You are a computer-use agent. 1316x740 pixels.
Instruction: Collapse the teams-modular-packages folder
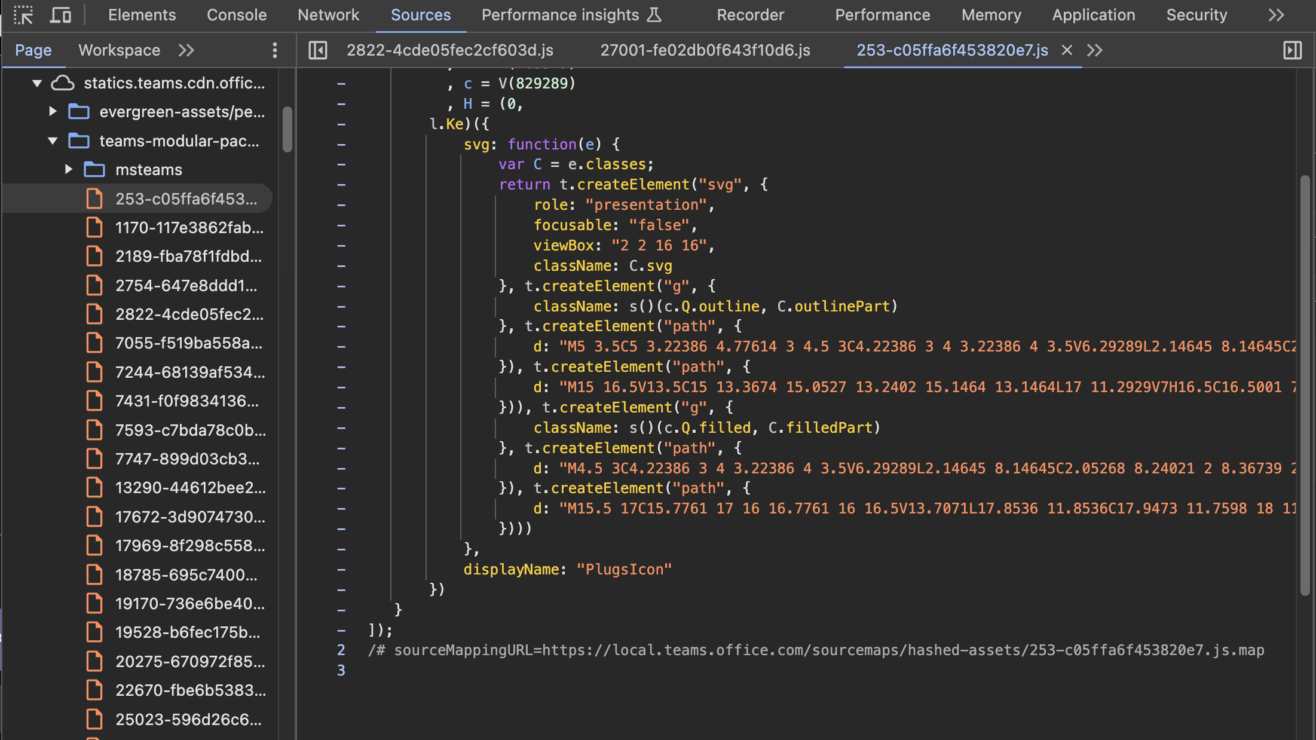53,141
